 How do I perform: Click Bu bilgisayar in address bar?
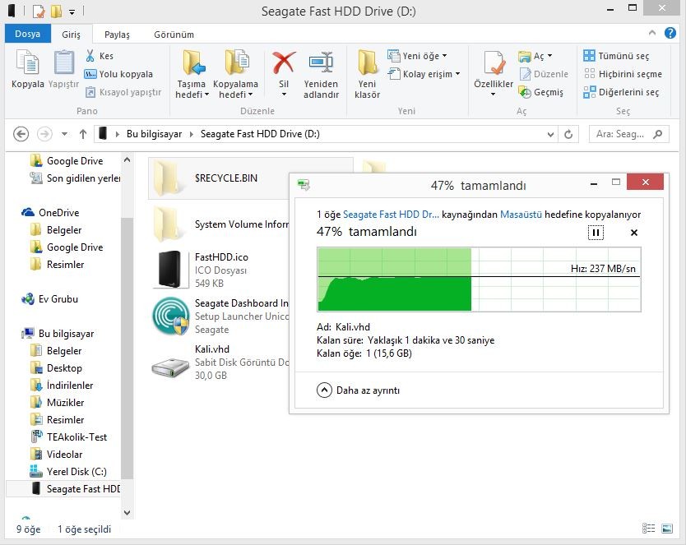pyautogui.click(x=154, y=134)
